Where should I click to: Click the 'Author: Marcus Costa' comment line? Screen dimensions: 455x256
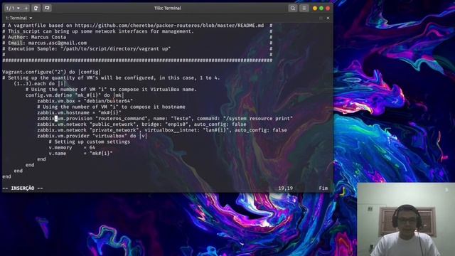34,37
